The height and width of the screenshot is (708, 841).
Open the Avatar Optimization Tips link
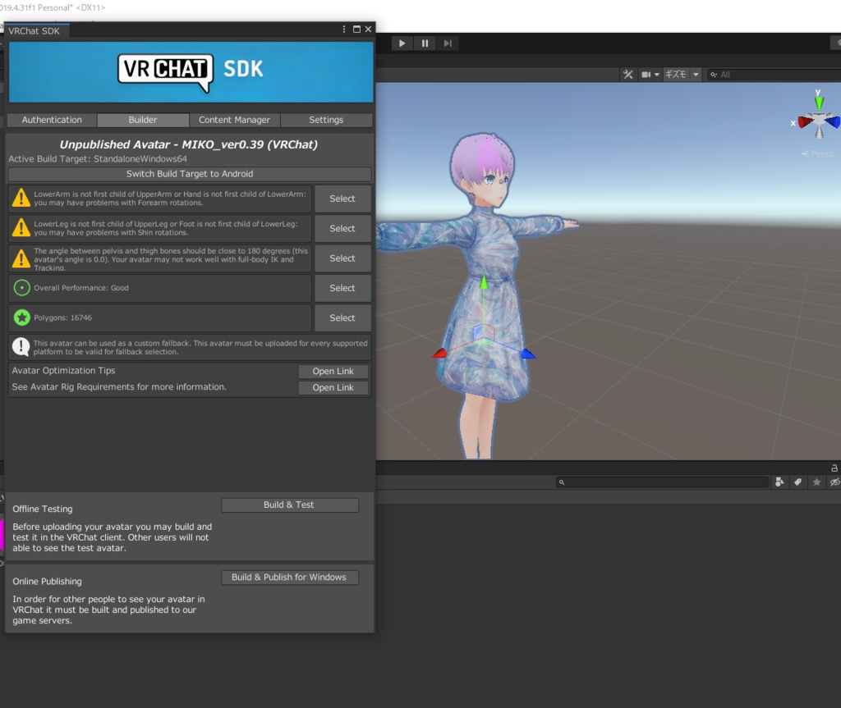(333, 371)
